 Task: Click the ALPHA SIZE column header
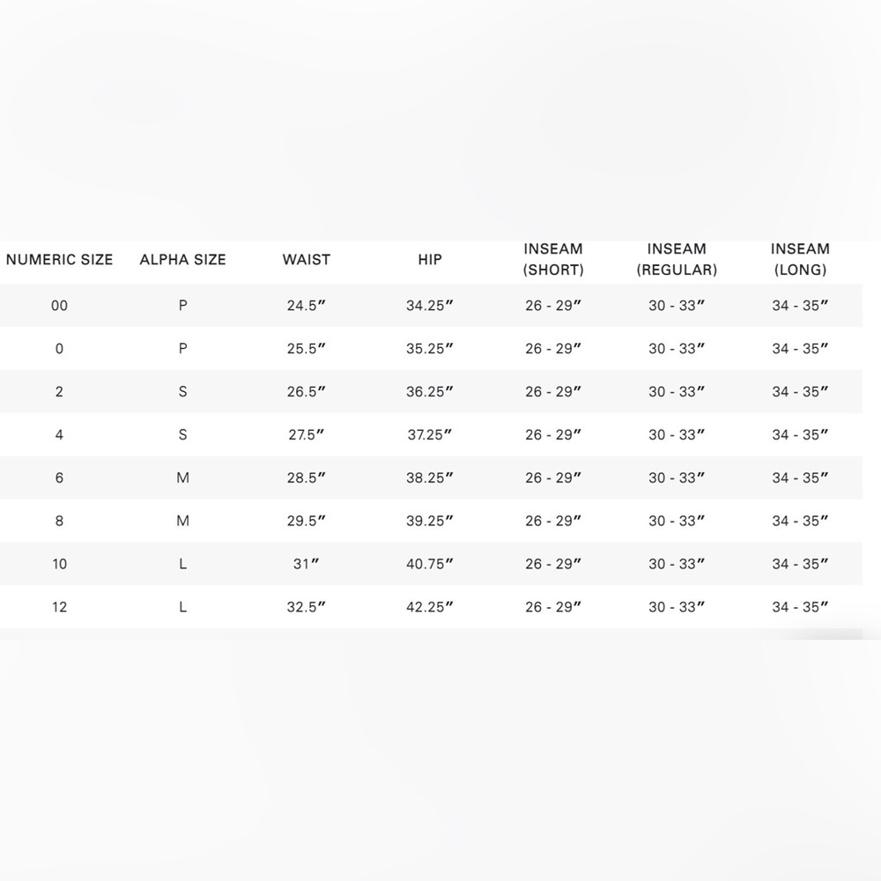182,259
